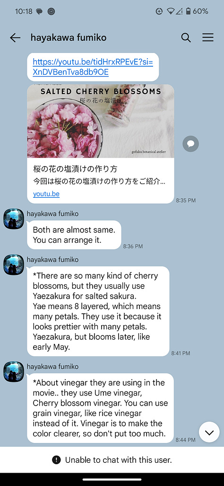Open the Salted Cherry Blossoms video thumbnail

coord(101,121)
